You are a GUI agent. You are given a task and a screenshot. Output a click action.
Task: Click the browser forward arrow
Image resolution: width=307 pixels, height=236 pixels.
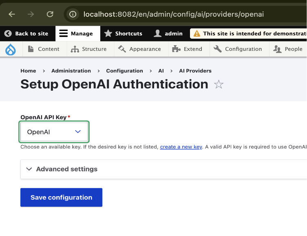click(x=31, y=14)
